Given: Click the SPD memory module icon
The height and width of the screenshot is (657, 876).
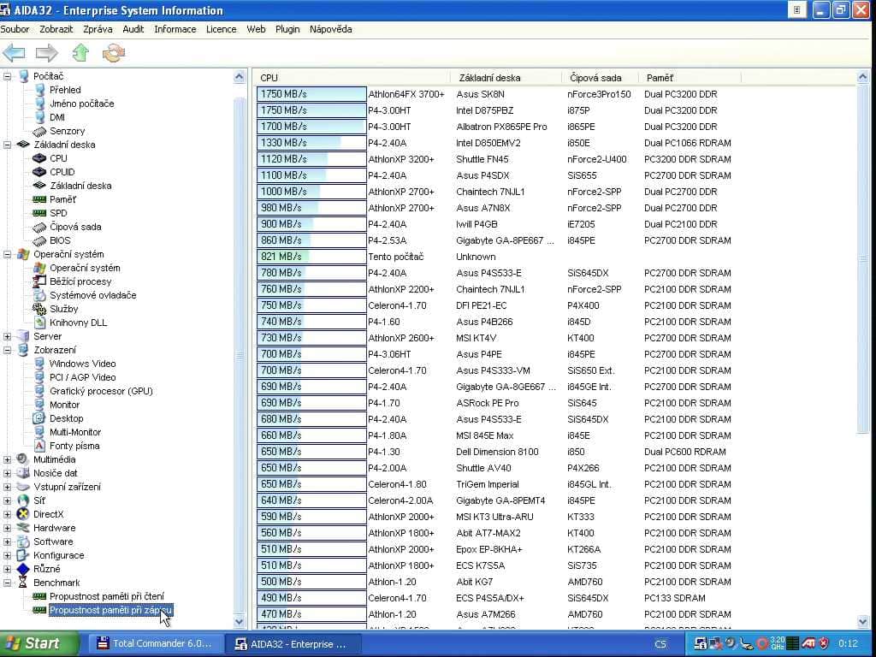Looking at the screenshot, I should pyautogui.click(x=39, y=213).
